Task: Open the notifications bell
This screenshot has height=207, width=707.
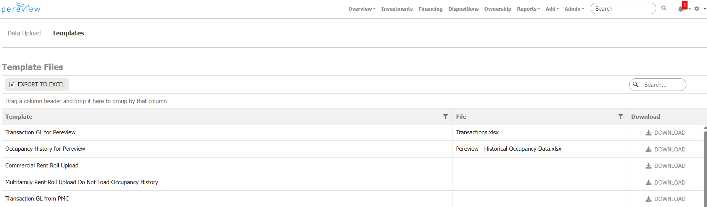Action: (x=681, y=9)
